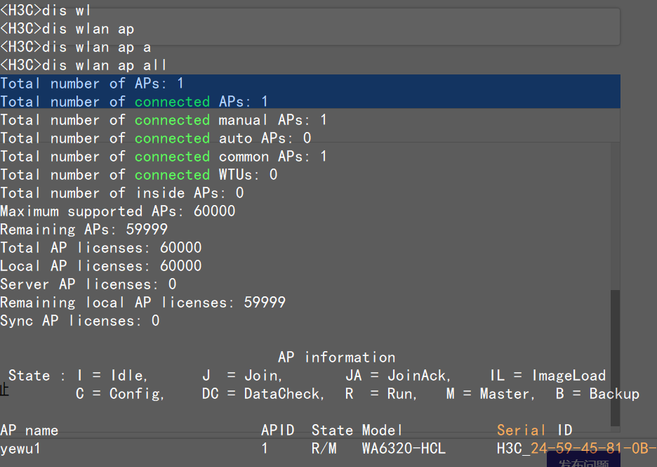Click the highlighted 'Total number of APs: 1' line
657x467 pixels.
[92, 84]
